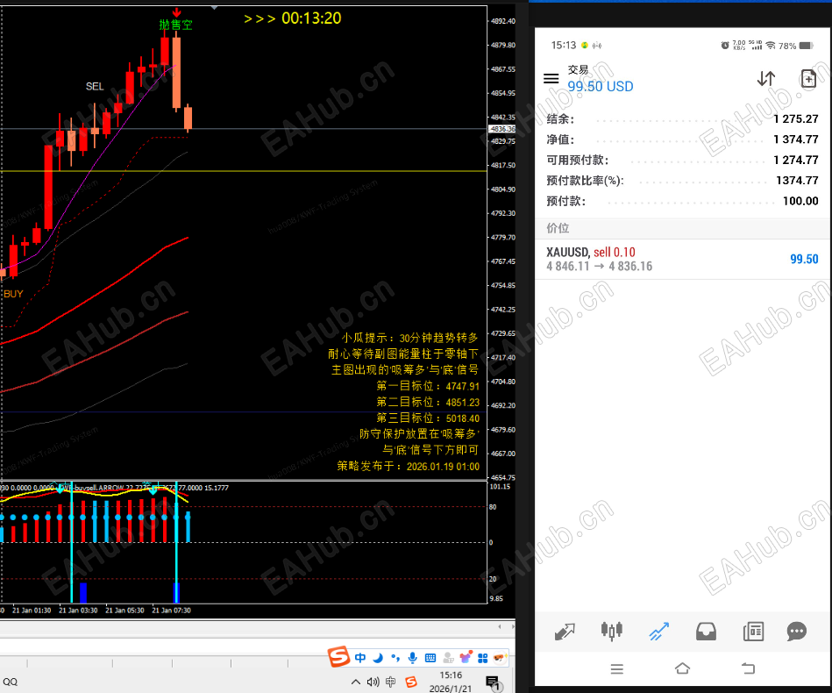Image resolution: width=832 pixels, height=693 pixels.
Task: Click the 小瓜提示 30分钟趋势转多 hint text
Action: pyautogui.click(x=409, y=338)
